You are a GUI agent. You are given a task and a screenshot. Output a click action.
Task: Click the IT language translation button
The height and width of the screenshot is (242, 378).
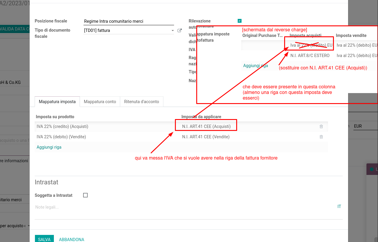(339, 207)
